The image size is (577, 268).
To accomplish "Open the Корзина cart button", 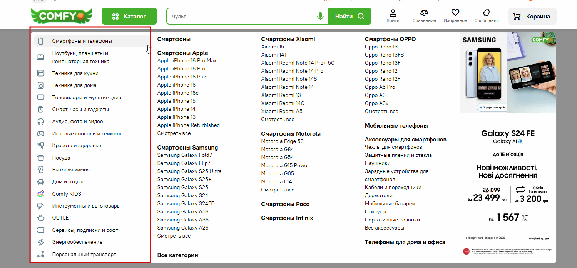I will [532, 16].
